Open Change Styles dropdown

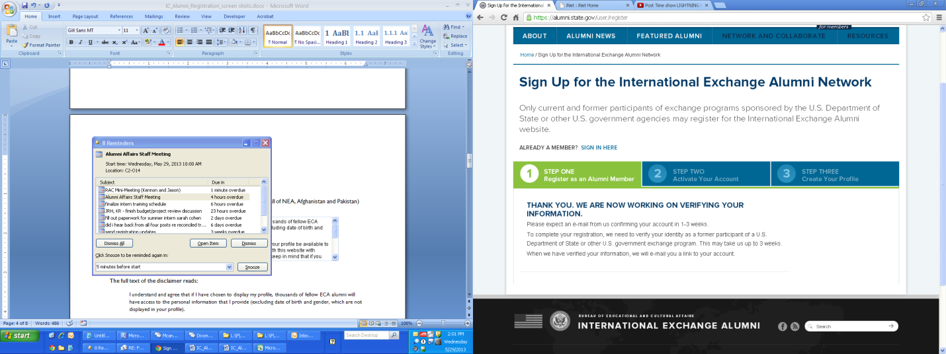(x=428, y=38)
